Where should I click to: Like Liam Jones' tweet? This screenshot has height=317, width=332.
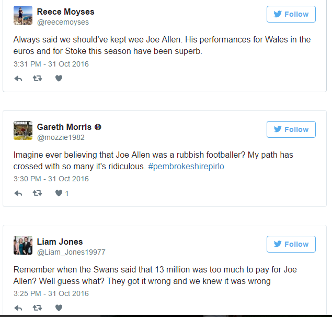(59, 308)
